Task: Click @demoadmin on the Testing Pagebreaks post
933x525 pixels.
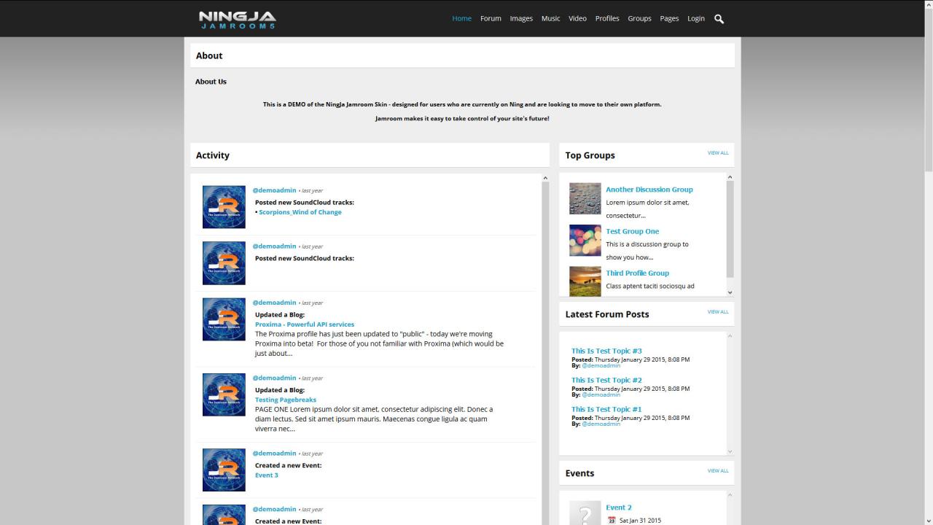Action: click(274, 378)
